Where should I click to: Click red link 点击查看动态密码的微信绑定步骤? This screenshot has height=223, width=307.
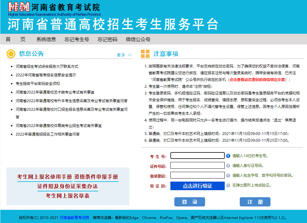click(x=257, y=80)
